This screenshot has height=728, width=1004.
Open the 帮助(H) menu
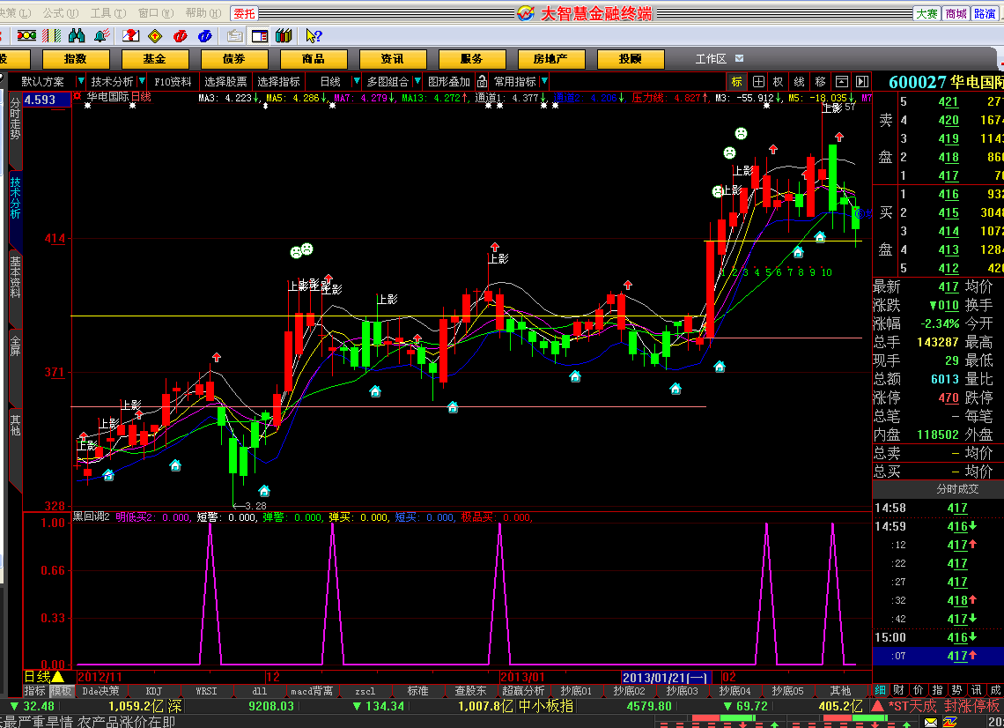coord(203,13)
